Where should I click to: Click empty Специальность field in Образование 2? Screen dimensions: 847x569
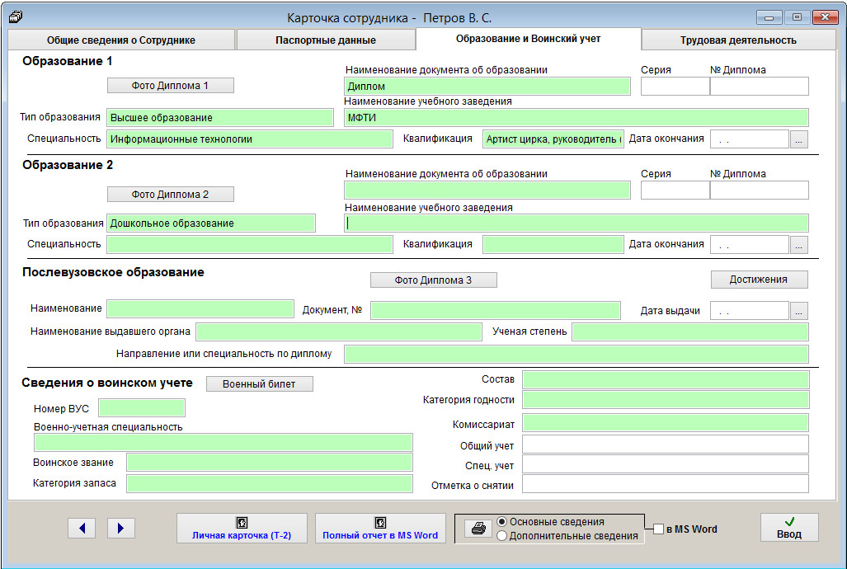pos(250,245)
